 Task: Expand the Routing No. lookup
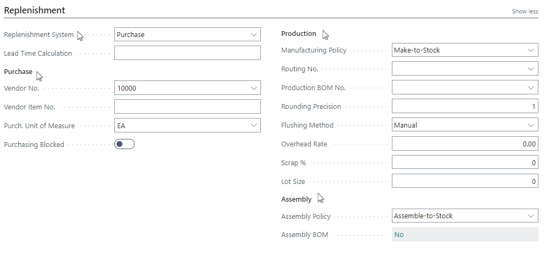tap(531, 69)
